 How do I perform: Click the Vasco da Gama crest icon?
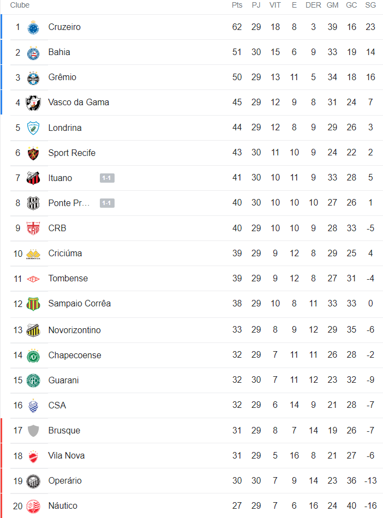tap(33, 103)
